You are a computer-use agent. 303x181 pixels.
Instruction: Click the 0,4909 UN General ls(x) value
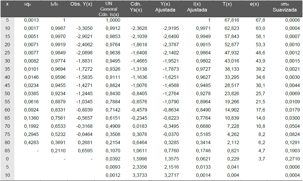click(113, 126)
